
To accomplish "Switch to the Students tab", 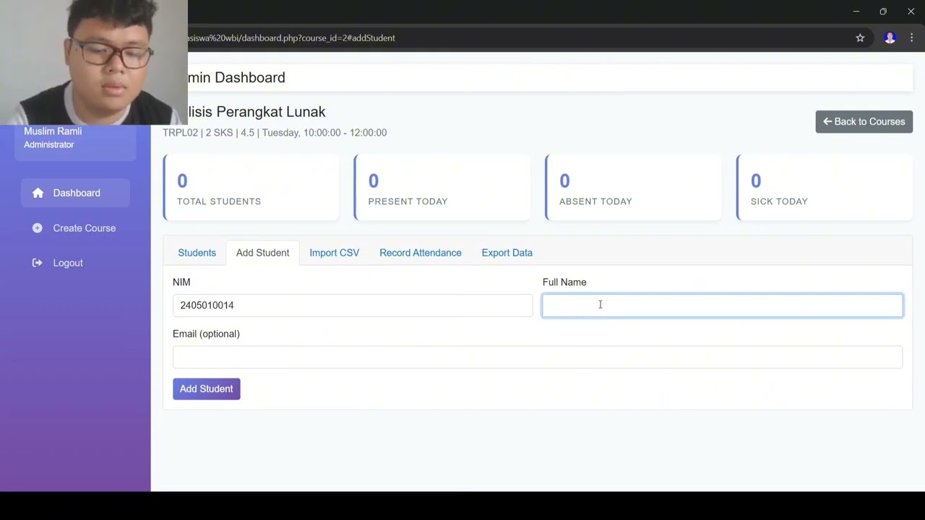I will [x=197, y=253].
